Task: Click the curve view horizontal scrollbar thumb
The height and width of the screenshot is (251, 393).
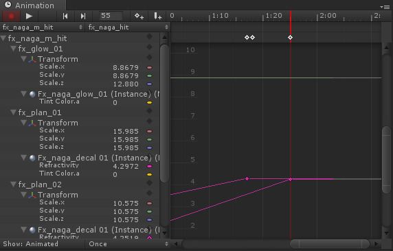Action: coord(329,243)
